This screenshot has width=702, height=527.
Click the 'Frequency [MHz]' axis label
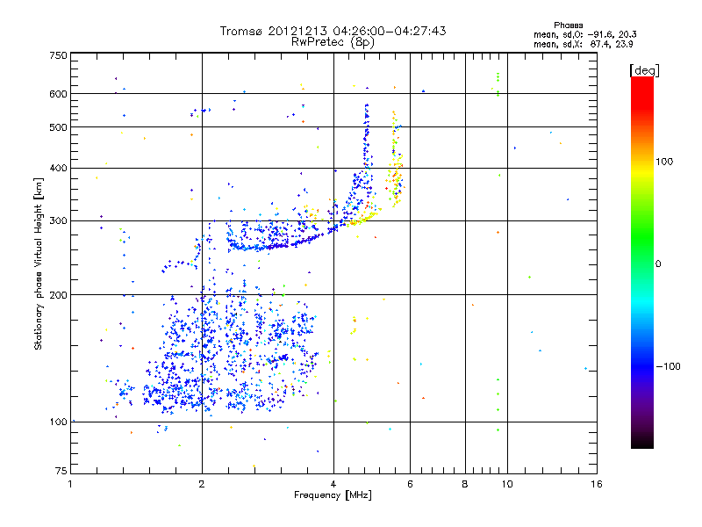(333, 495)
